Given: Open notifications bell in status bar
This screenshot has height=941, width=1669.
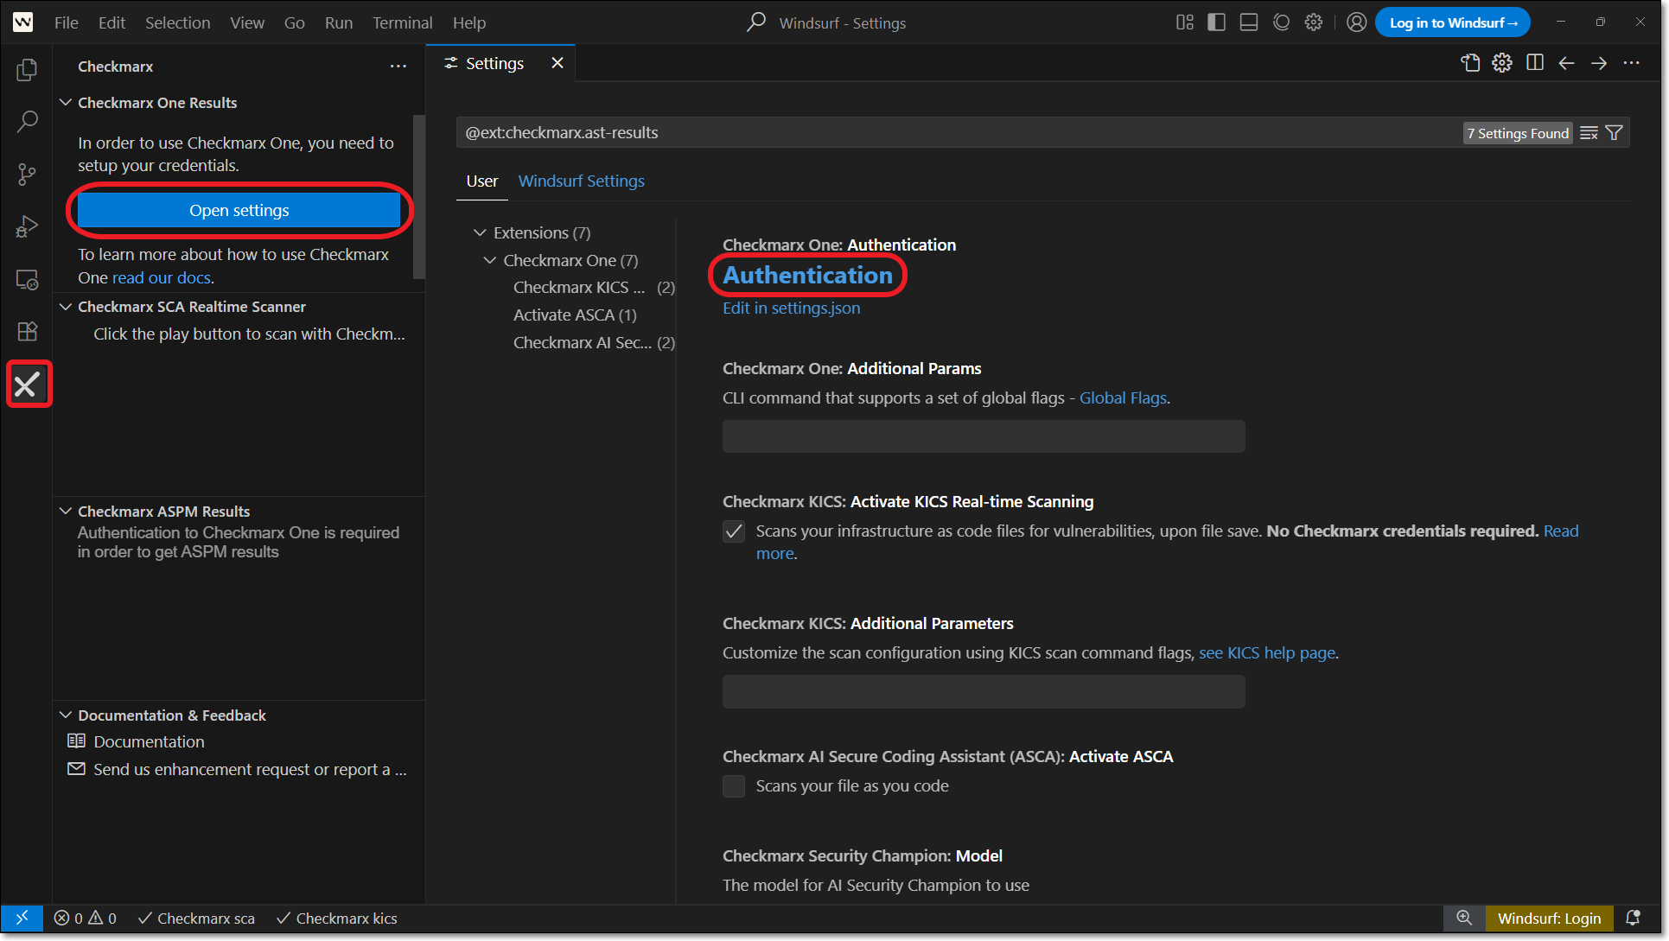Looking at the screenshot, I should 1633,918.
